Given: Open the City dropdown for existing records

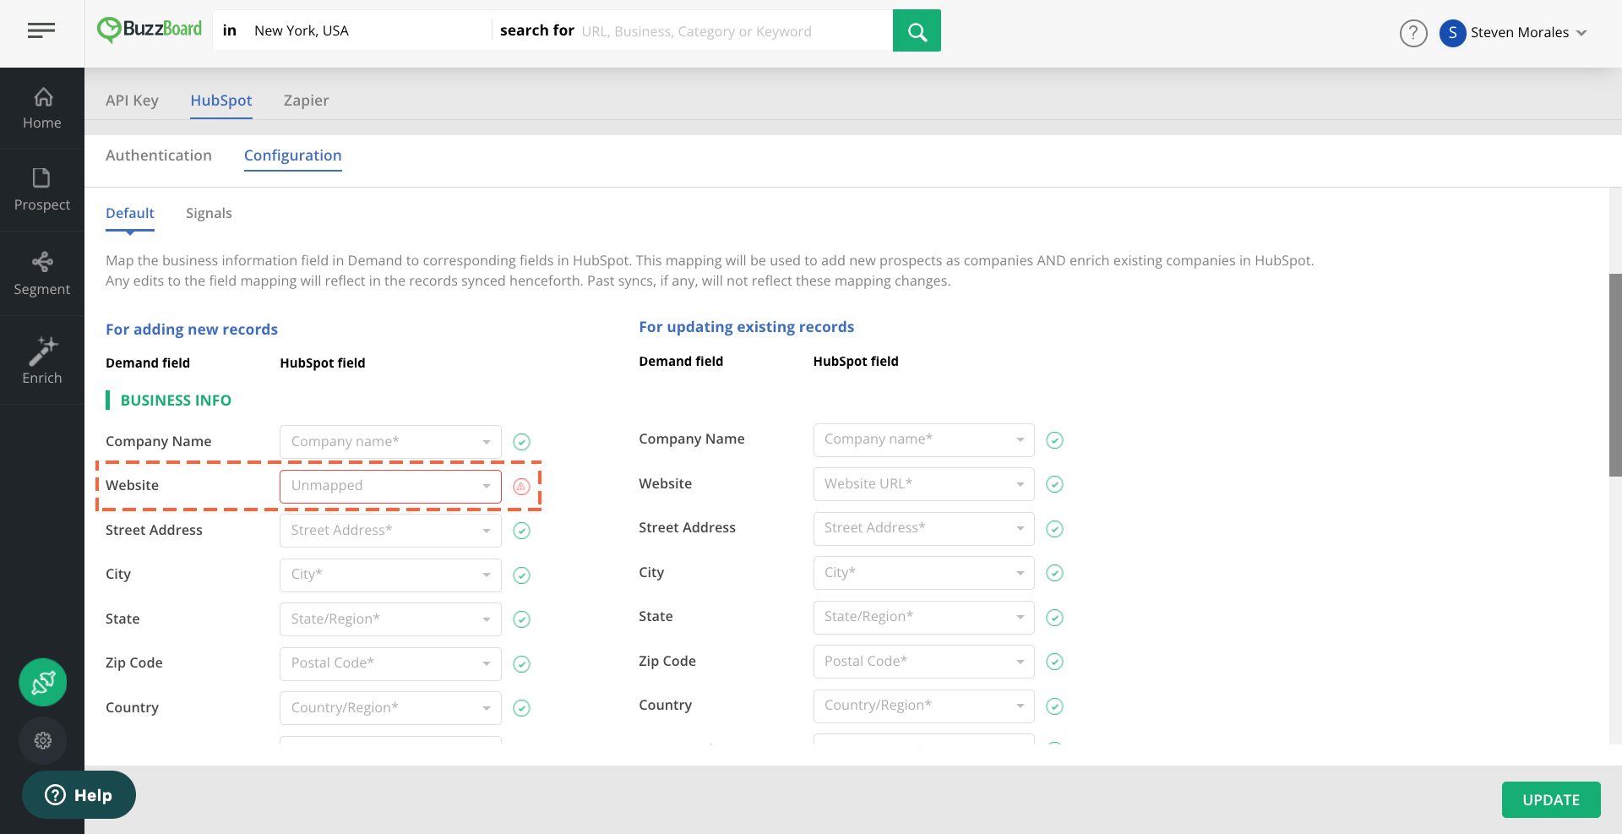Looking at the screenshot, I should tap(924, 573).
